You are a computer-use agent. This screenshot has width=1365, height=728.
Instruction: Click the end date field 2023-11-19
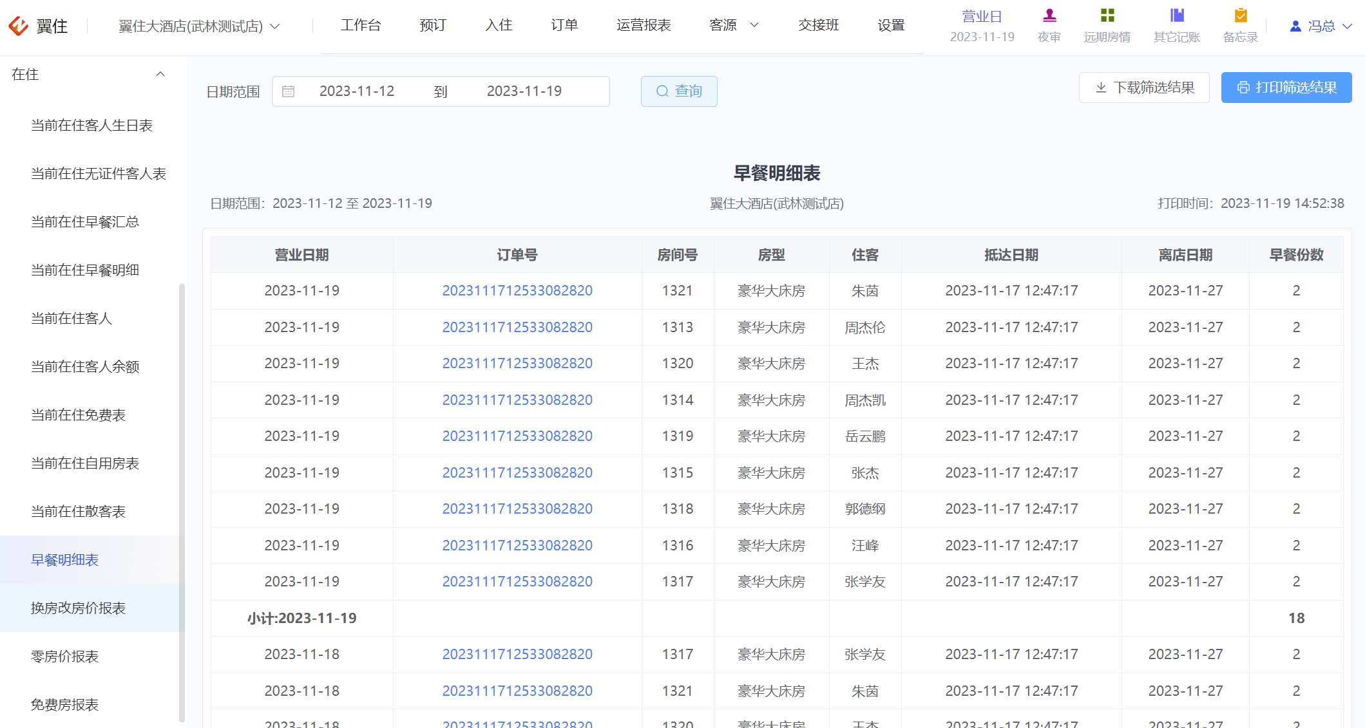pos(524,91)
